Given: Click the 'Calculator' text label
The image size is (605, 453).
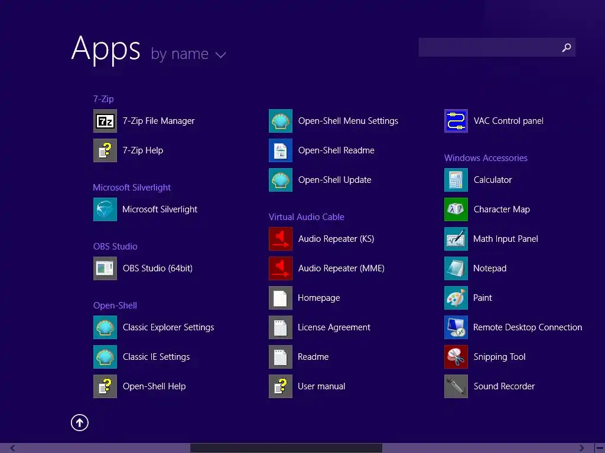Looking at the screenshot, I should (493, 180).
